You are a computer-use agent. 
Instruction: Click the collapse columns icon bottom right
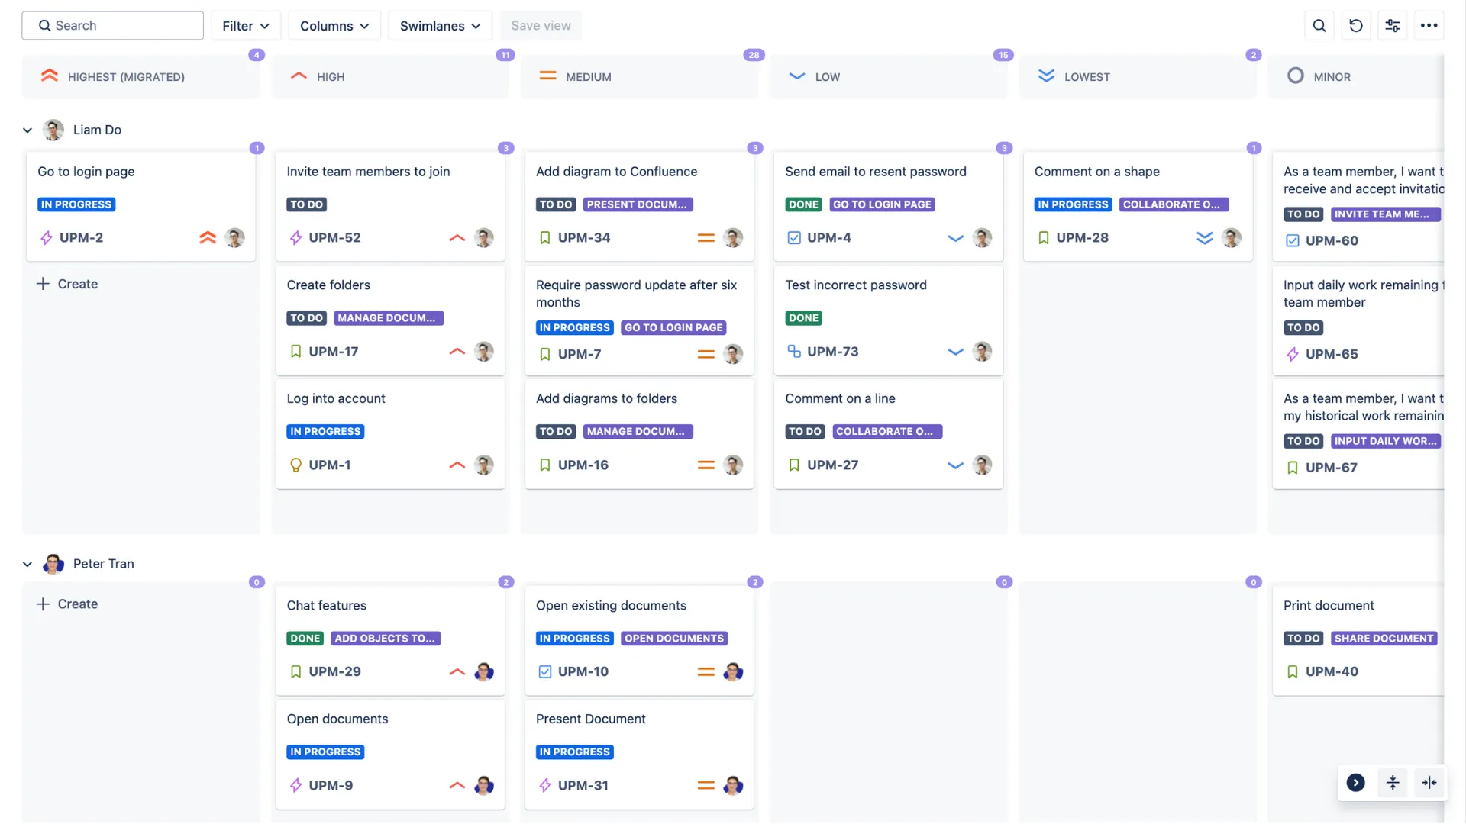[x=1429, y=782]
